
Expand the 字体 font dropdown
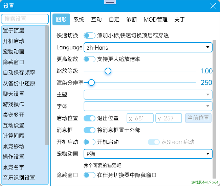148,106
